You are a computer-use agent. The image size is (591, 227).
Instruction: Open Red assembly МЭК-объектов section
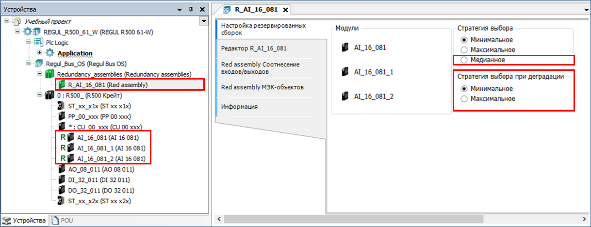256,87
